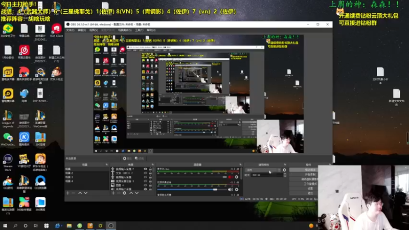Toggle the lock on the 图像 4 source
409x230 pixels.
tap(150, 185)
